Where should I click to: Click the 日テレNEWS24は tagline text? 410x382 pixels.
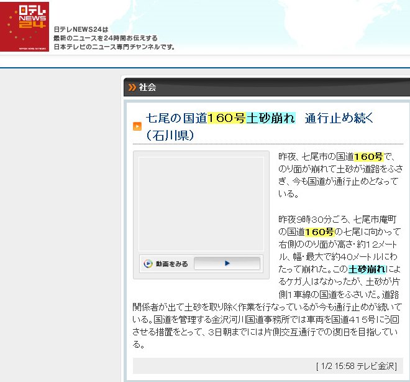pos(81,29)
